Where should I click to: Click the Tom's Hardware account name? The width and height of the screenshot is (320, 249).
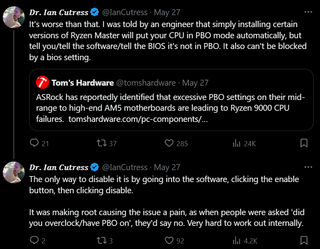(83, 83)
